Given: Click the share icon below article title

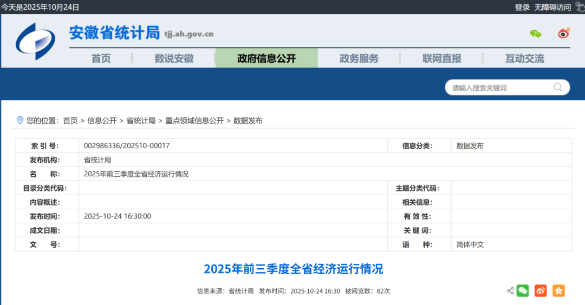Looking at the screenshot, I should coord(510,291).
